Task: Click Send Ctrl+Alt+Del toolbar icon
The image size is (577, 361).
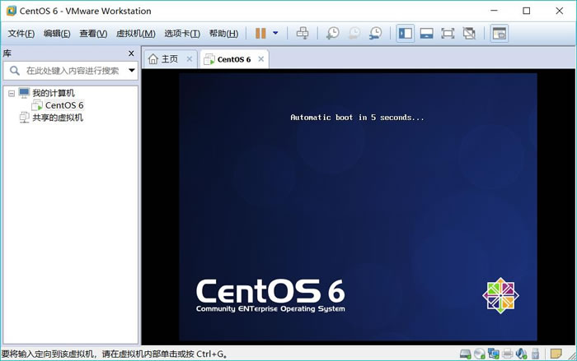Action: click(303, 34)
